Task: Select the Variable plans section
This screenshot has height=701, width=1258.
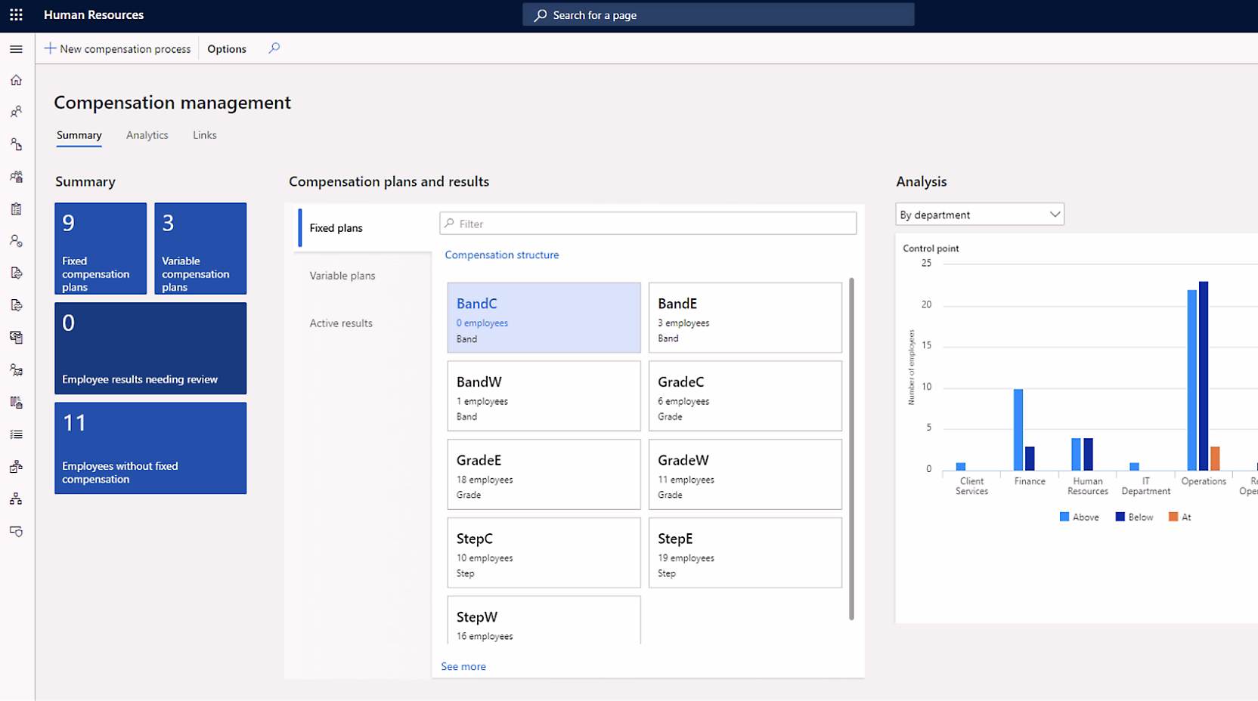Action: (342, 276)
